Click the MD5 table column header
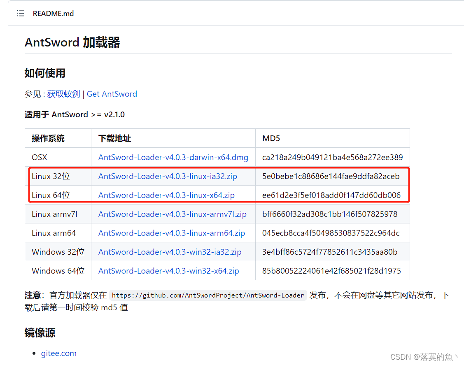The image size is (464, 365). tap(270, 138)
